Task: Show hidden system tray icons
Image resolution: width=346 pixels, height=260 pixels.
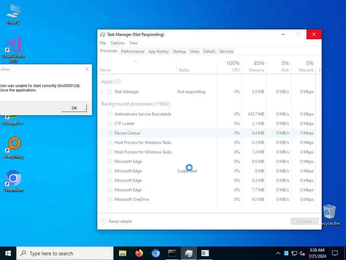Action: (278, 253)
